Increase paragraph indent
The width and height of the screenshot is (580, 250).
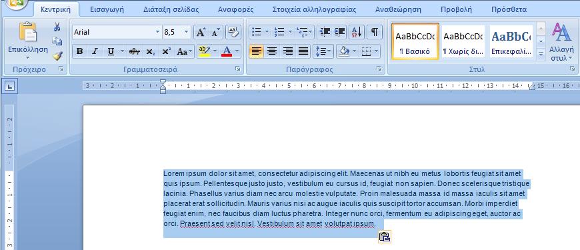(x=339, y=33)
